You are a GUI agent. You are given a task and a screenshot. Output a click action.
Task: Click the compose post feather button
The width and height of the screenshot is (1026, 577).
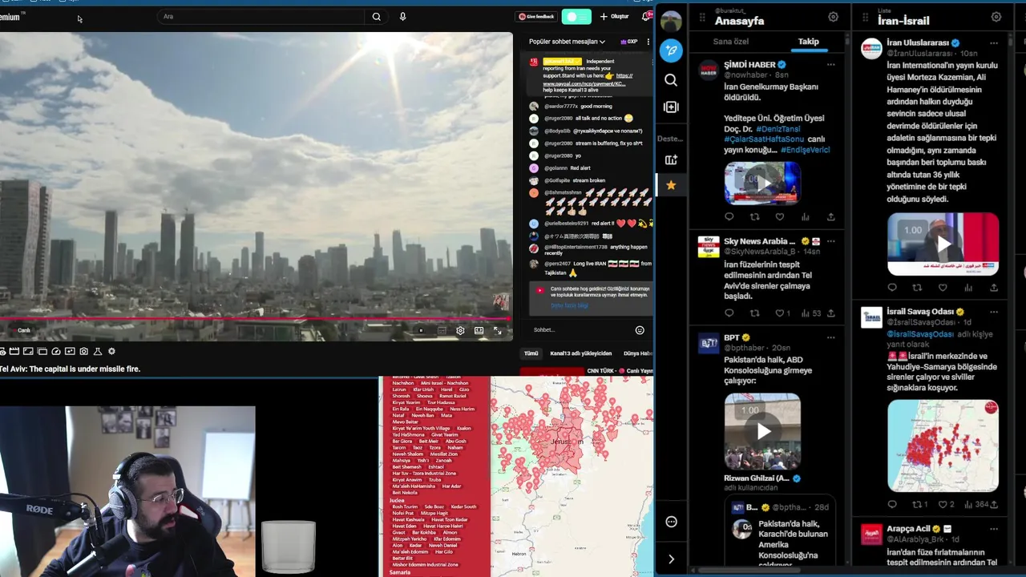click(x=671, y=50)
